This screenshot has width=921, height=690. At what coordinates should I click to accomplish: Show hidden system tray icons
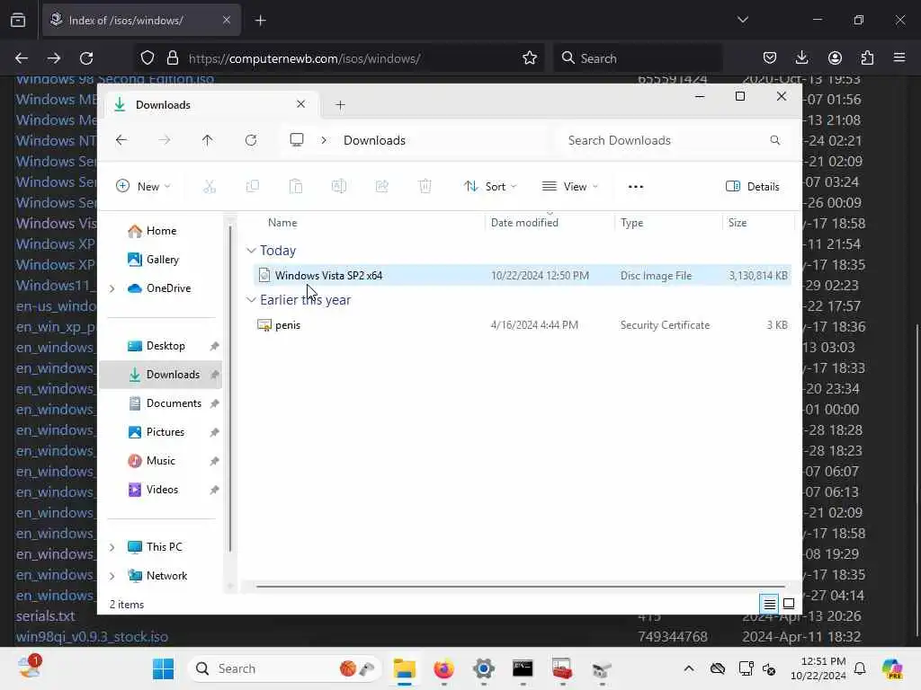(689, 668)
